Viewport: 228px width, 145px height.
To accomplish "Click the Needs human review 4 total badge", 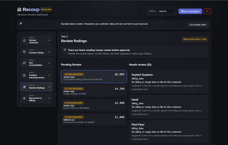I will pos(195,39).
